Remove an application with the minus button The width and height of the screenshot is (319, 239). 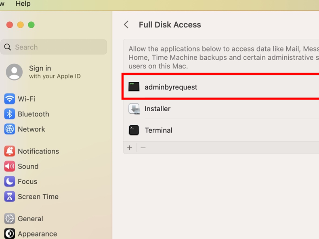point(143,148)
